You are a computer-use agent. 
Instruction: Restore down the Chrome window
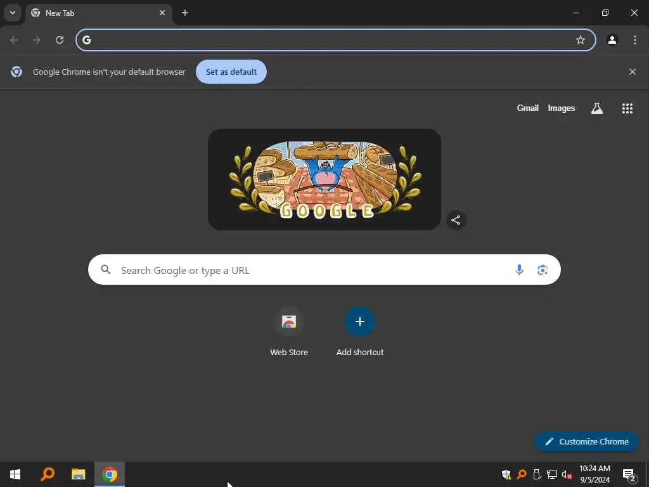605,13
